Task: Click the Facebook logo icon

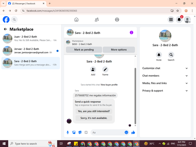Action: [6, 20]
